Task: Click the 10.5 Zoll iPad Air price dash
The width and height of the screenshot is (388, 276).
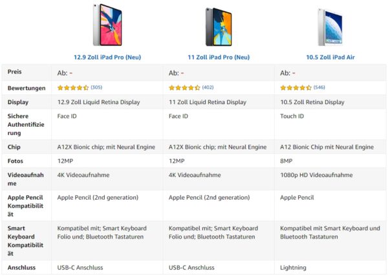Action: coord(294,72)
